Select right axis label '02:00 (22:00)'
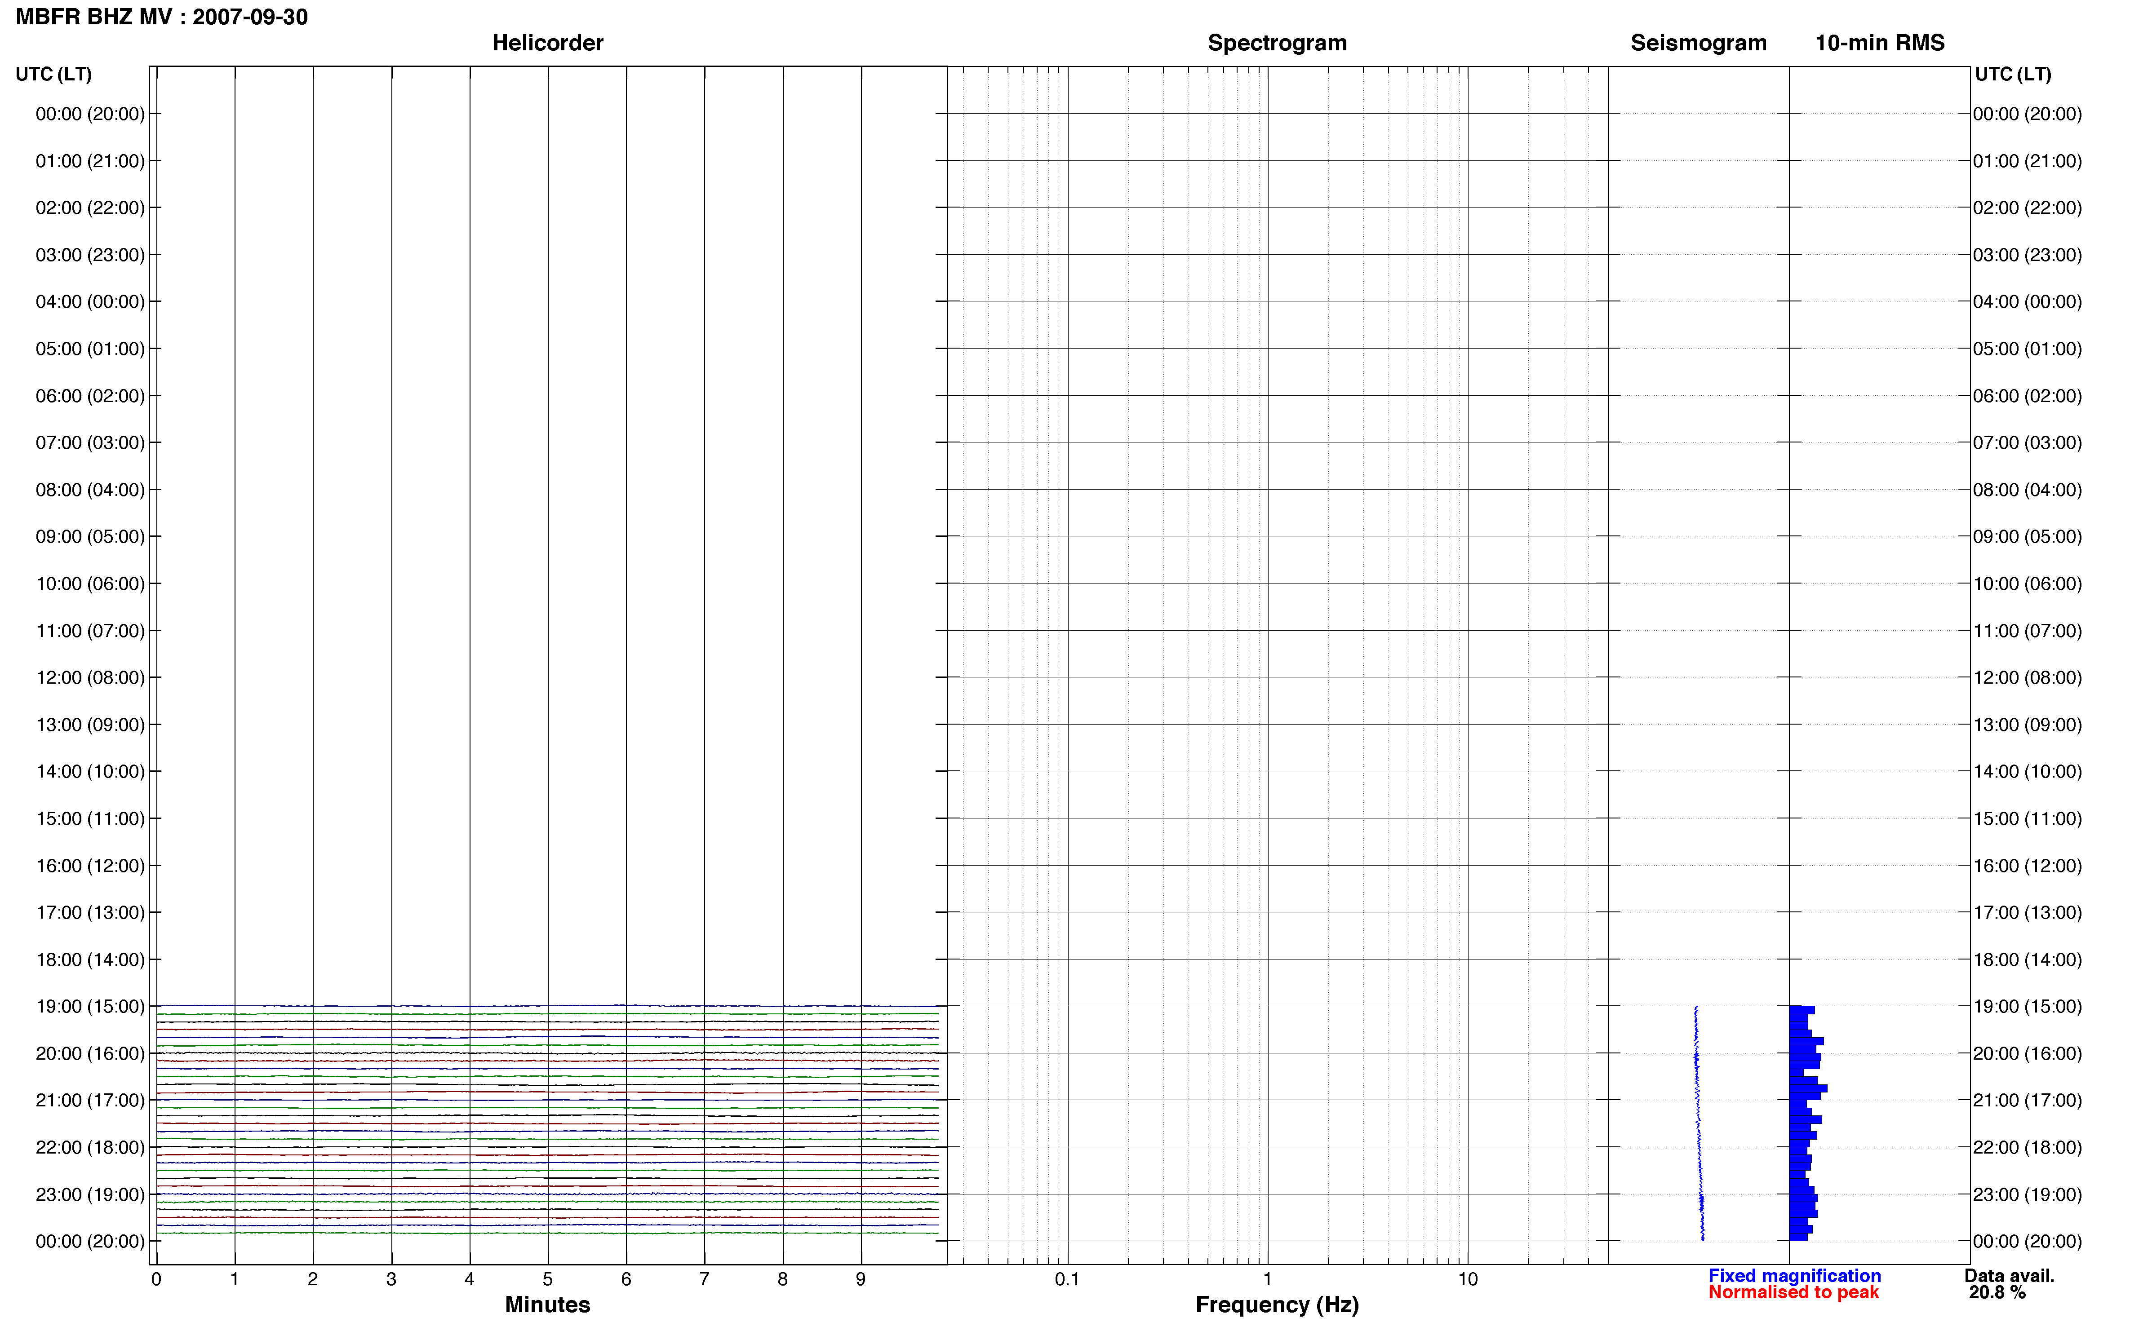This screenshot has height=1331, width=2130. (2027, 208)
